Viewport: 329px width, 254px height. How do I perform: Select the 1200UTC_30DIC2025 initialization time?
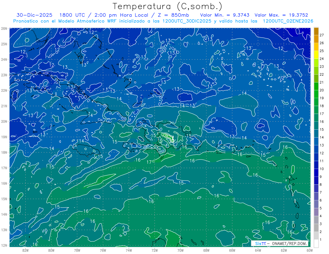187,21
